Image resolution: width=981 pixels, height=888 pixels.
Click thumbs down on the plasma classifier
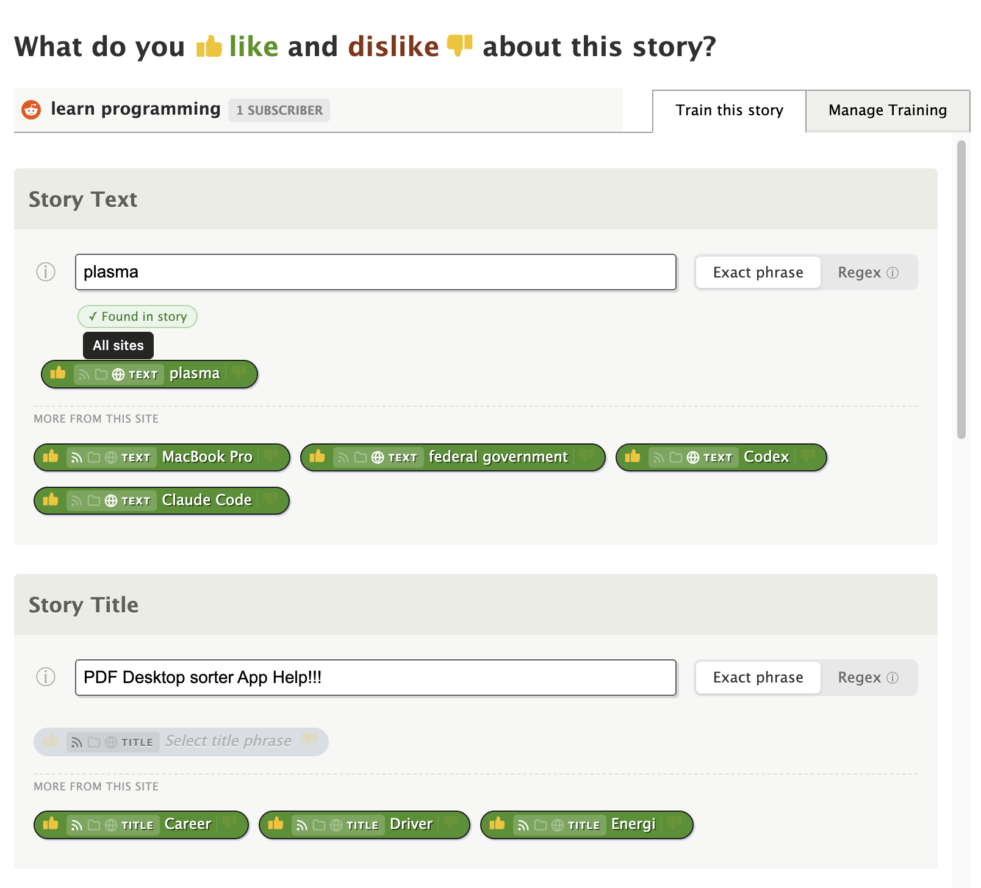[239, 372]
